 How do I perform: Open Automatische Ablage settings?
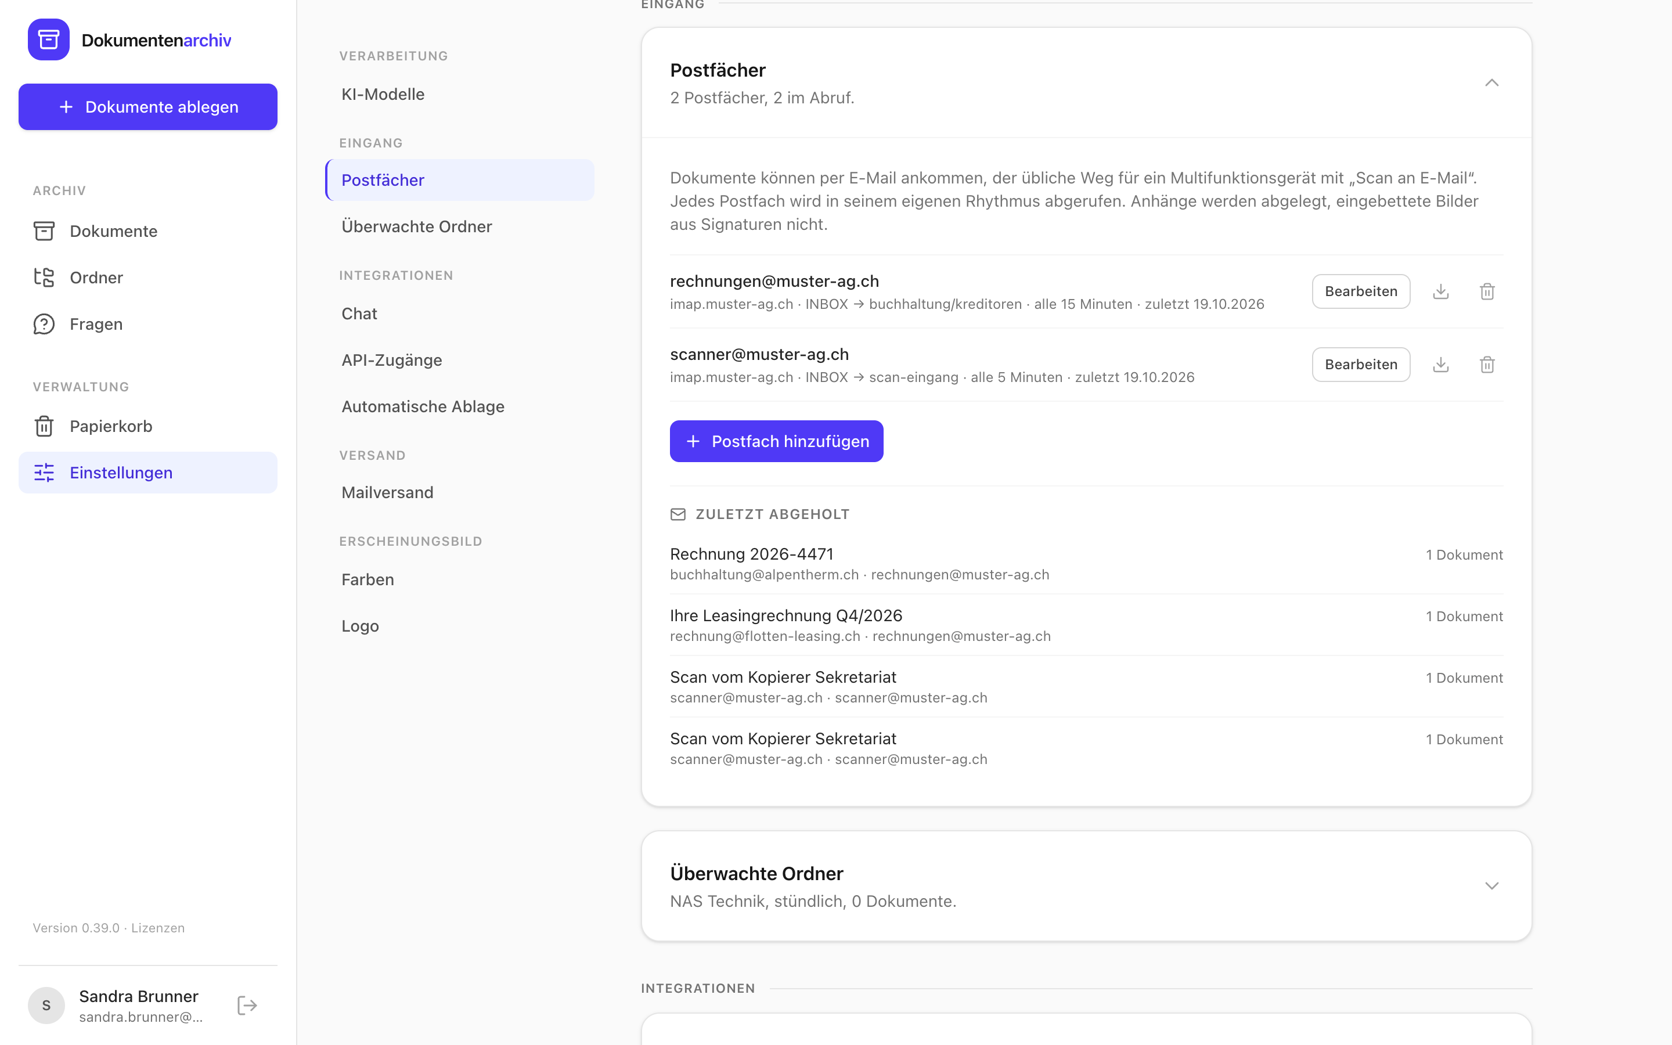[459, 406]
